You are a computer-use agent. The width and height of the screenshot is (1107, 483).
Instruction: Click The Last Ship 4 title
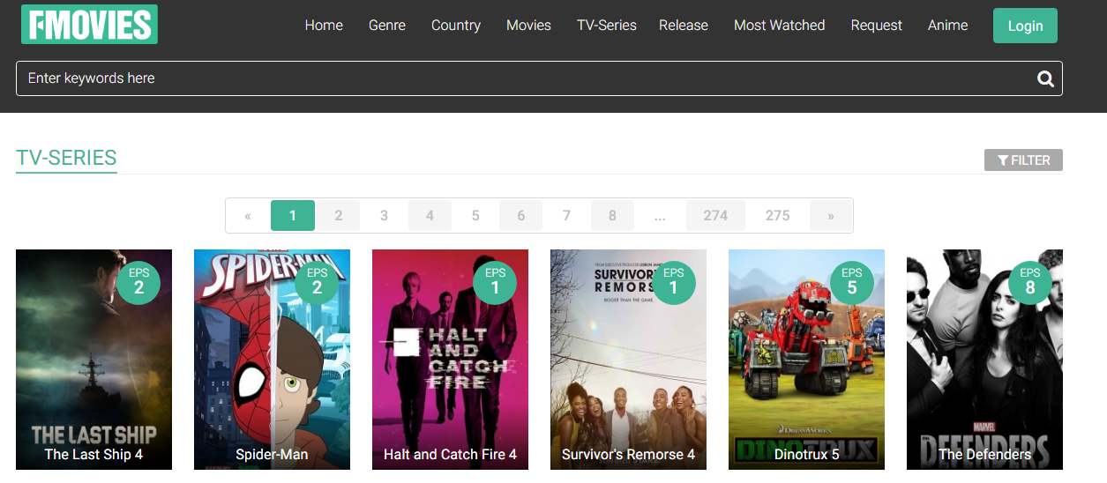click(x=93, y=455)
